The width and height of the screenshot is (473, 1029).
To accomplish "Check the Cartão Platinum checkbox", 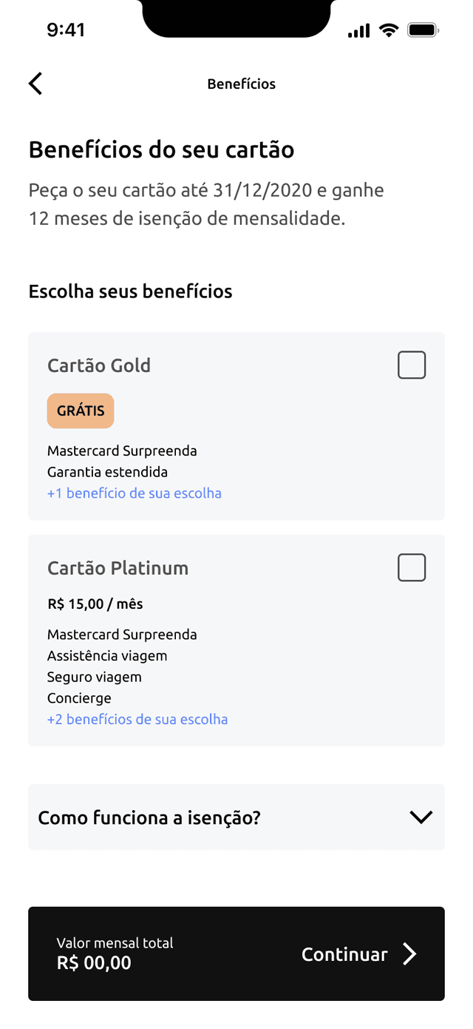I will [x=412, y=567].
